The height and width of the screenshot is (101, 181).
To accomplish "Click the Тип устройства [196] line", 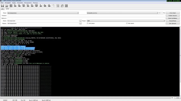I will tap(17, 42).
